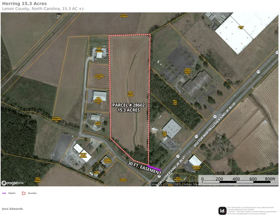Click the purple Pipeline legend icon
The image size is (279, 216).
(4, 193)
